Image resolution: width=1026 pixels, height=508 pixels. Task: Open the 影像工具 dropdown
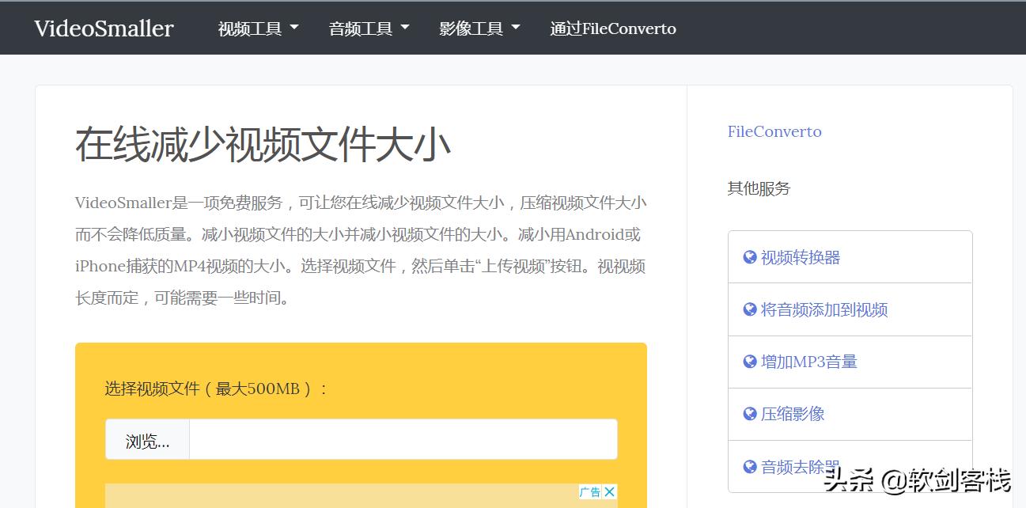479,27
